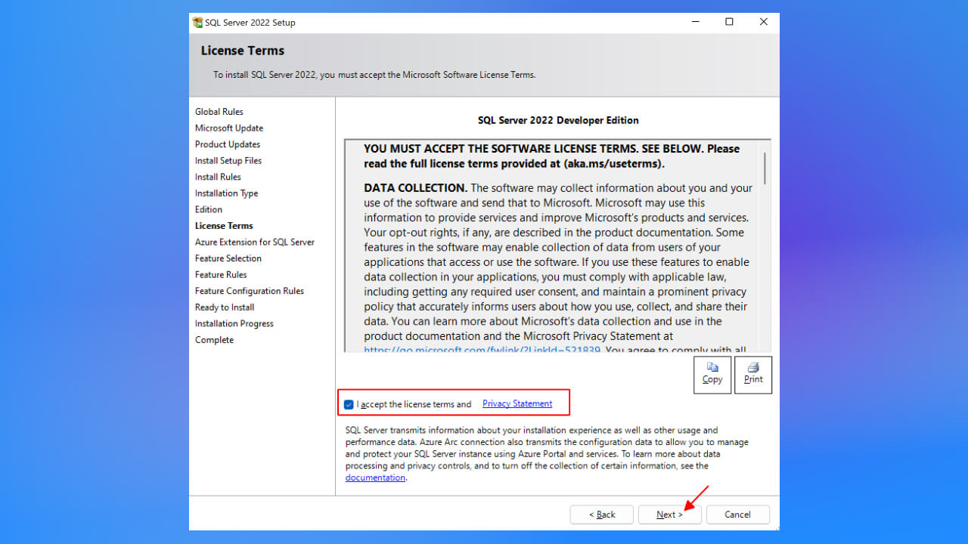Screen dimensions: 968x544
Task: Click the DATA COLLECTION paragraph heading
Action: tap(416, 188)
